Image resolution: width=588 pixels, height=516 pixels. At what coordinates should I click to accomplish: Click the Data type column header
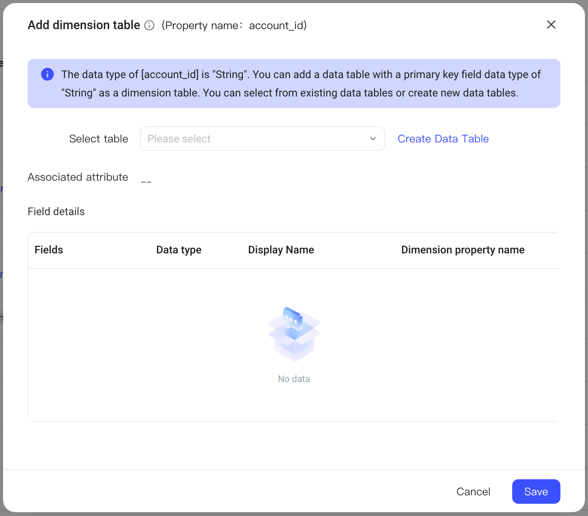click(x=179, y=250)
